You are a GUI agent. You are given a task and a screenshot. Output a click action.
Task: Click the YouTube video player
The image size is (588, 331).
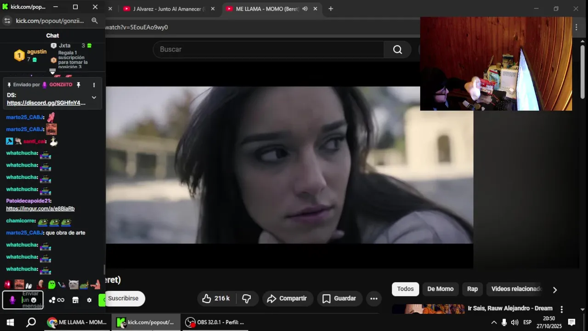289,165
